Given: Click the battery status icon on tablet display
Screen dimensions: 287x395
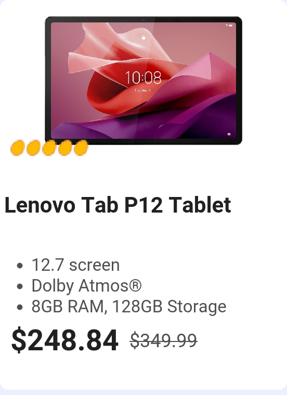Looking at the screenshot, I should pos(231,25).
